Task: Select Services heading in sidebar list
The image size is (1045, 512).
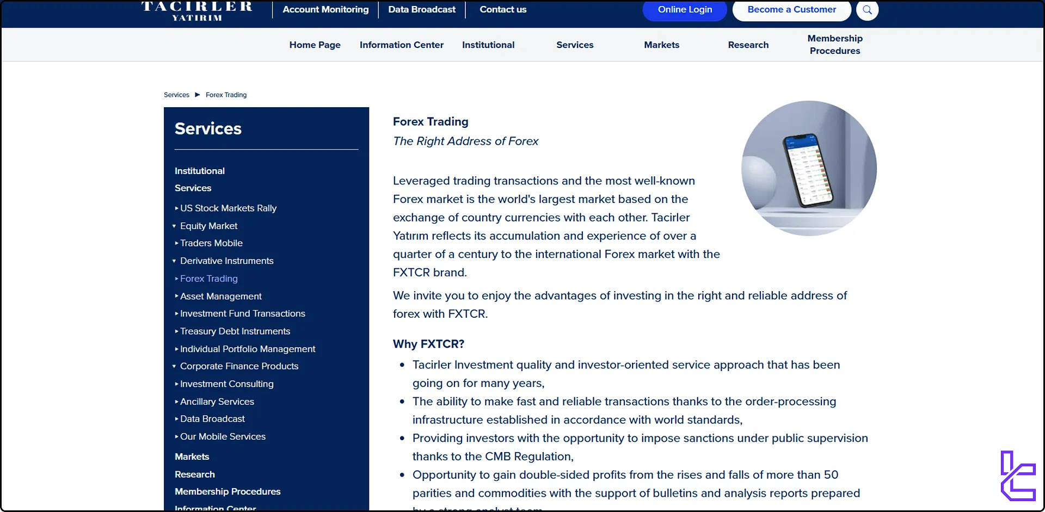Action: (x=193, y=188)
